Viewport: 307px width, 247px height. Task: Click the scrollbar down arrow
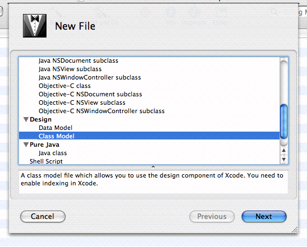283,159
